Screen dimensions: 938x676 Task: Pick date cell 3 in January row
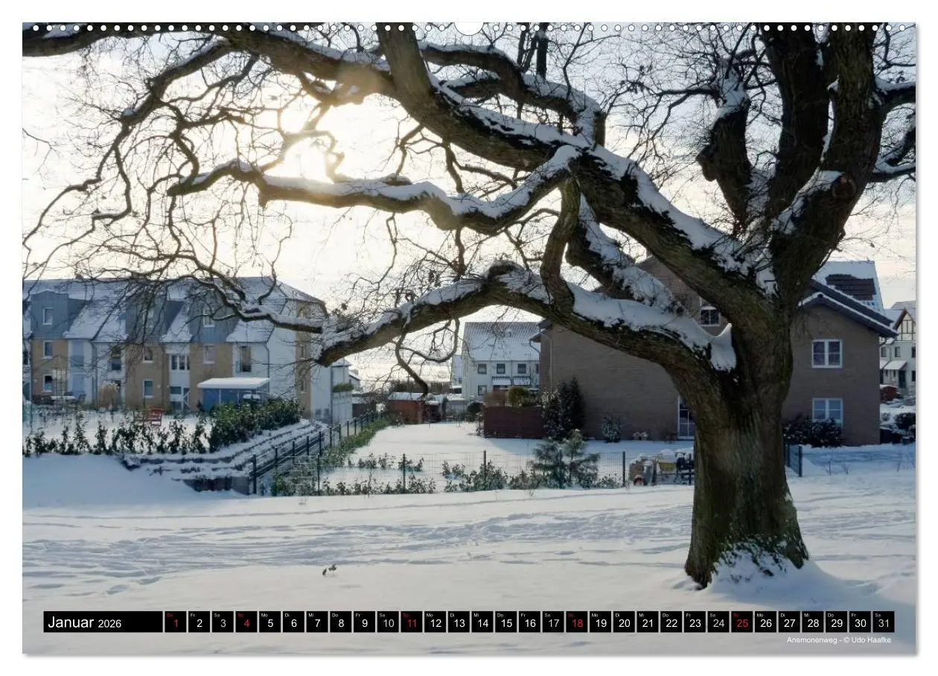[x=223, y=622]
